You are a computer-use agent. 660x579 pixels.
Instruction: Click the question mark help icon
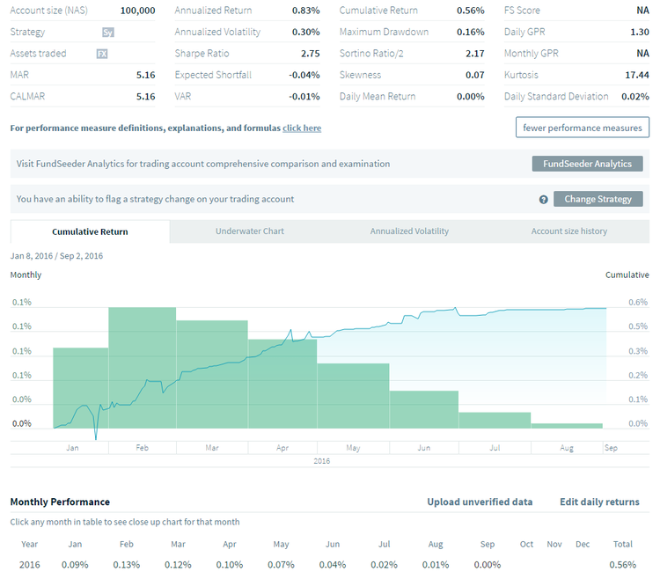click(544, 200)
